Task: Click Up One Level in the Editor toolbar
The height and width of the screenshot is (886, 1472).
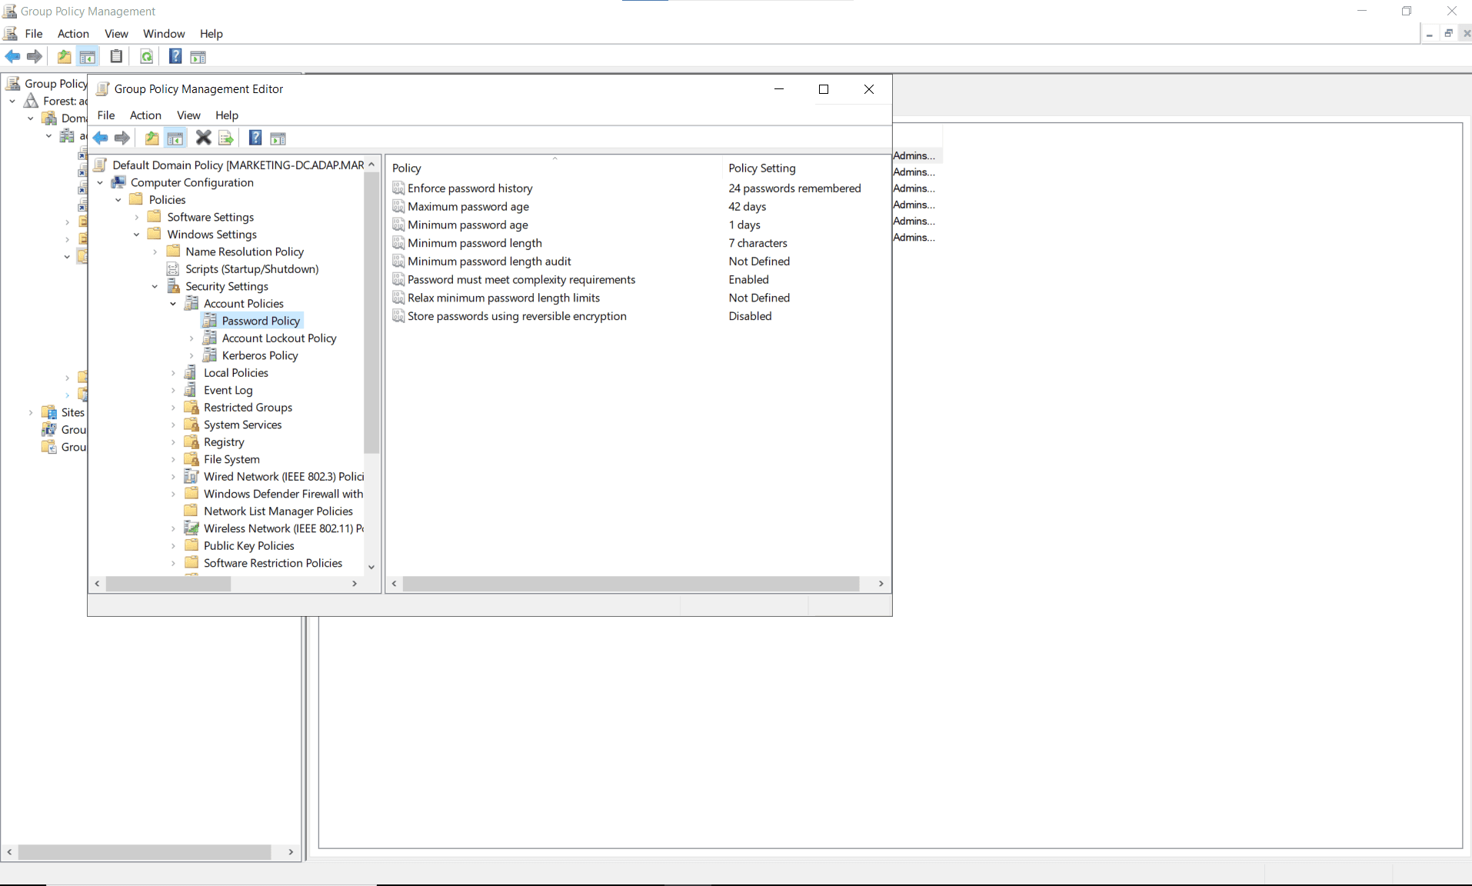Action: (152, 138)
